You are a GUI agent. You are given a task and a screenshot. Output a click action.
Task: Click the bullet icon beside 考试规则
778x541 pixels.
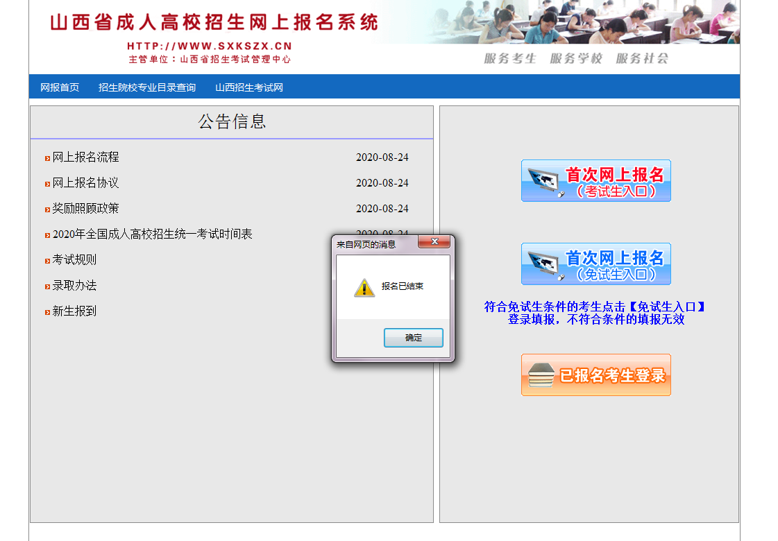(47, 261)
